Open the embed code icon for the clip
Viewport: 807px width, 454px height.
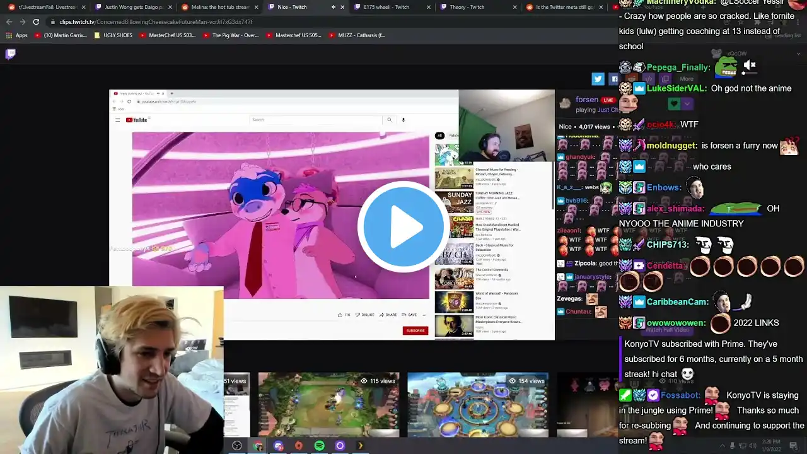(x=648, y=79)
